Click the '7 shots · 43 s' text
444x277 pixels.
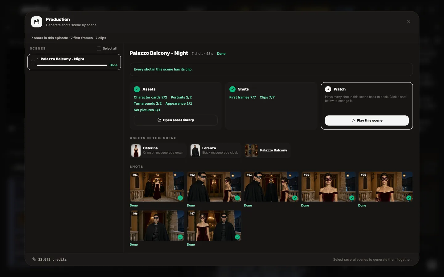[x=202, y=54]
